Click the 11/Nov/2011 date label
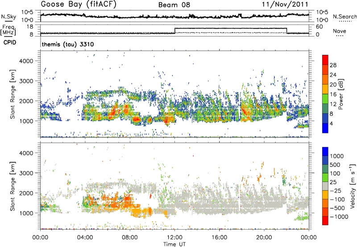The image size is (357, 247). click(x=285, y=4)
